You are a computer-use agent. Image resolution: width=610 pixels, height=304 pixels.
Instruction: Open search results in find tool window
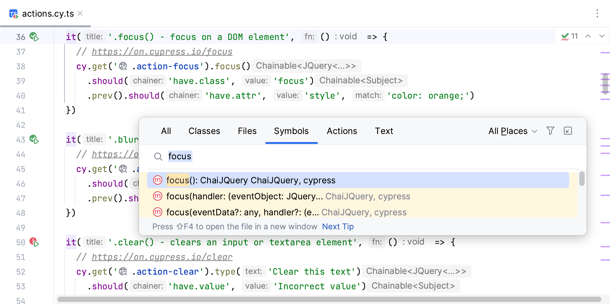[x=568, y=131]
